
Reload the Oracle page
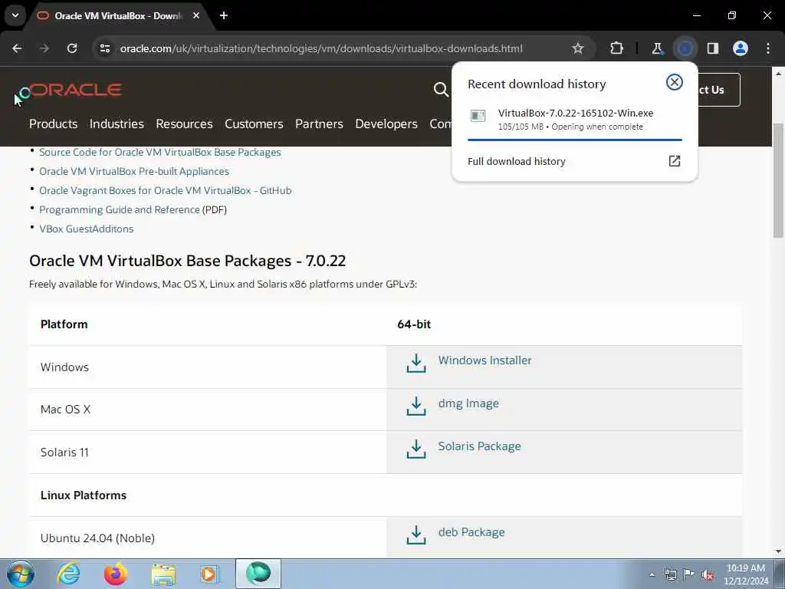click(72, 48)
